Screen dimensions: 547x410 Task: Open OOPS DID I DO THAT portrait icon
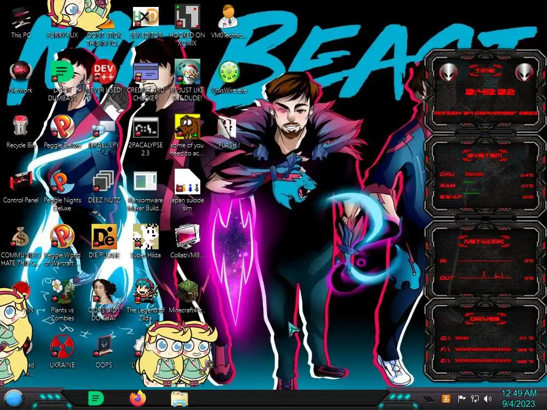click(104, 301)
